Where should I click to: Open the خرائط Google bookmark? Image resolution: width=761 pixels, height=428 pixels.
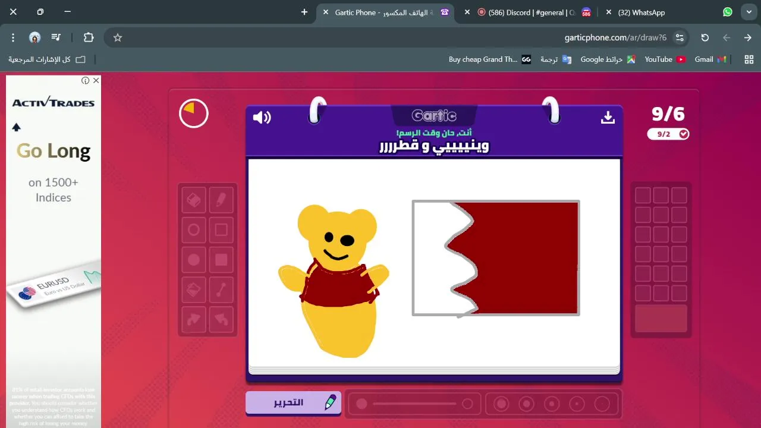coord(608,59)
